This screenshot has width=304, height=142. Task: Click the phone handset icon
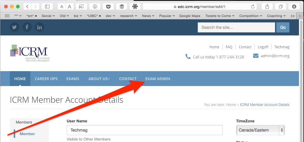click(188, 57)
